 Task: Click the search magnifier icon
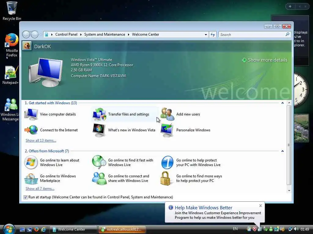[287, 34]
